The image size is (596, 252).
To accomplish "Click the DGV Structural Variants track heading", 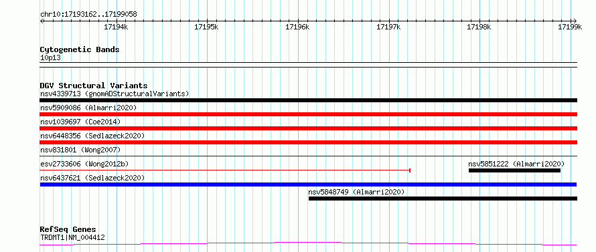I will [94, 86].
